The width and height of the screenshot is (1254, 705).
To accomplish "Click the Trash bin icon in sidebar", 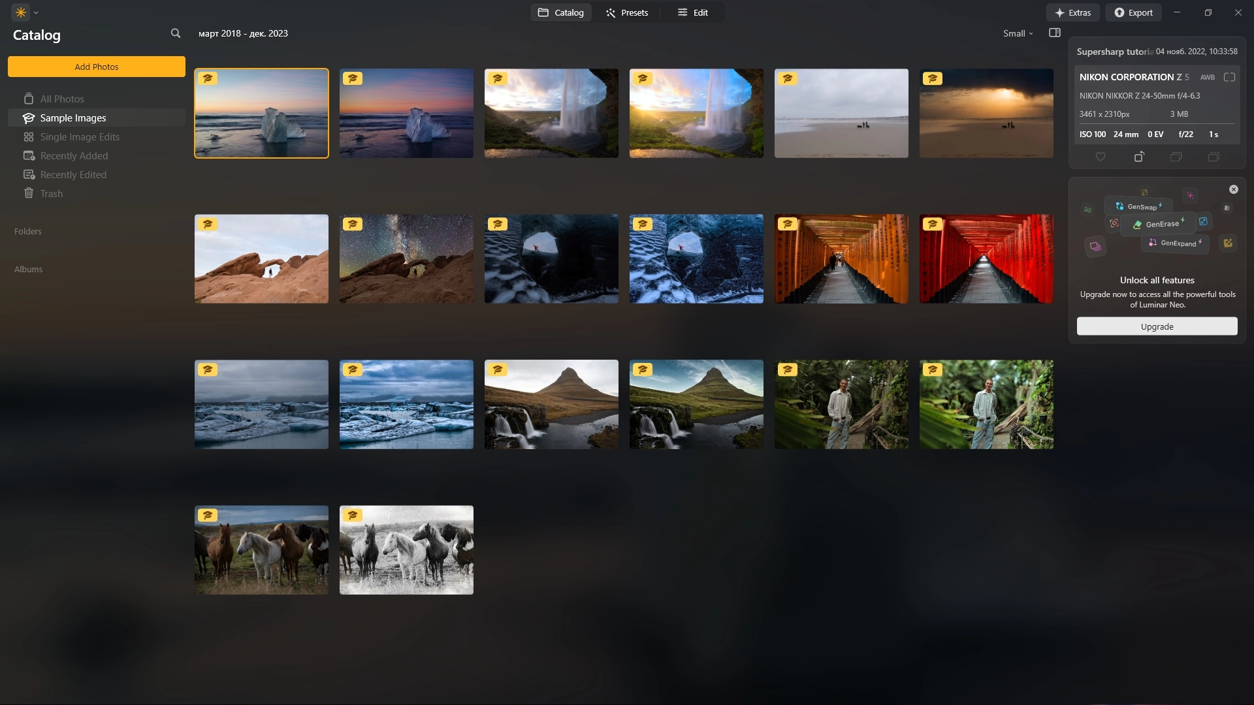I will pyautogui.click(x=29, y=193).
